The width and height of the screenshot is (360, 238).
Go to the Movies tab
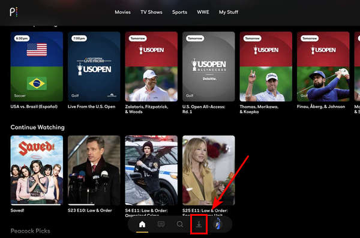pos(122,12)
